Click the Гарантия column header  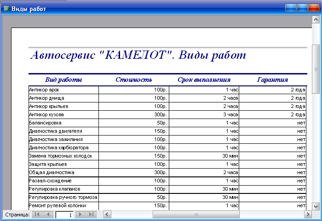[x=272, y=79]
